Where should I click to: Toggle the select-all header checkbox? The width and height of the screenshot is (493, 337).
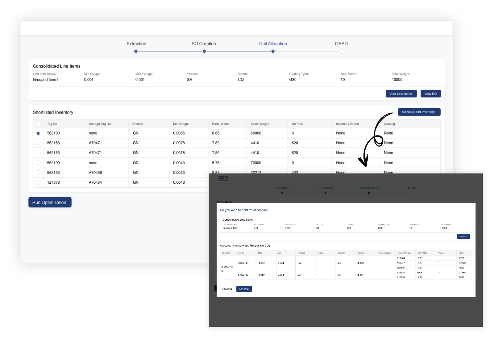38,124
